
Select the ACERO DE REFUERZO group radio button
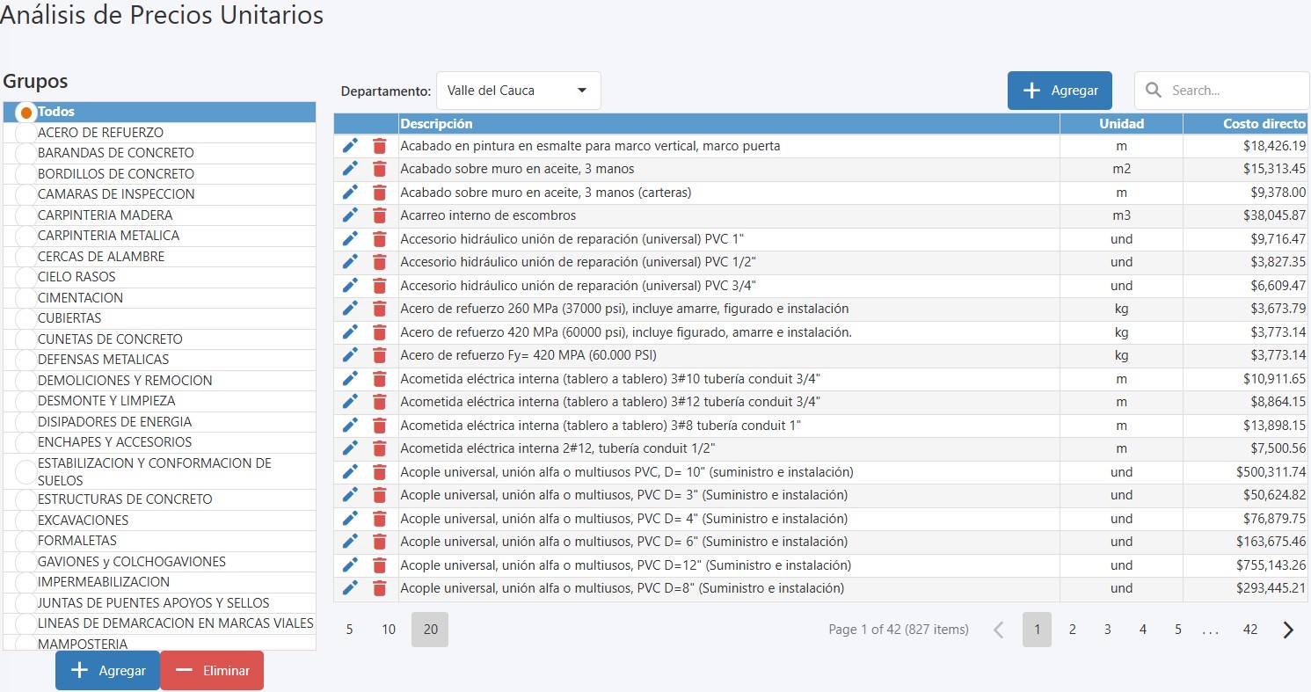[26, 133]
